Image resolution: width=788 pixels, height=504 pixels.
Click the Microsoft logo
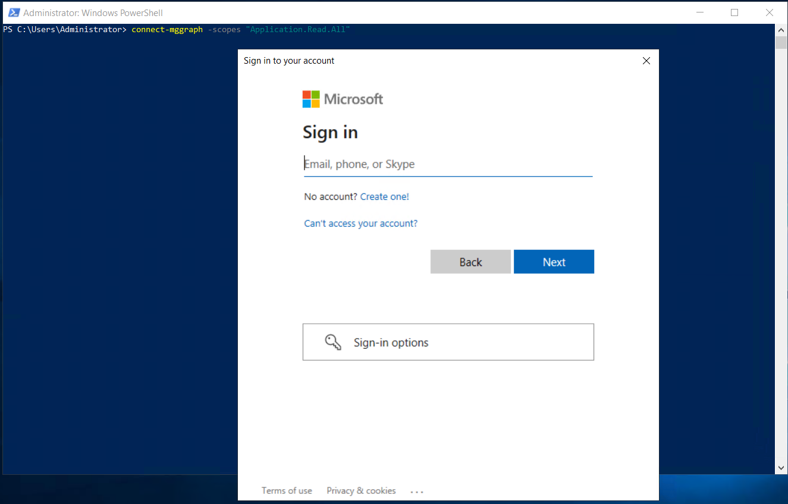click(x=343, y=99)
